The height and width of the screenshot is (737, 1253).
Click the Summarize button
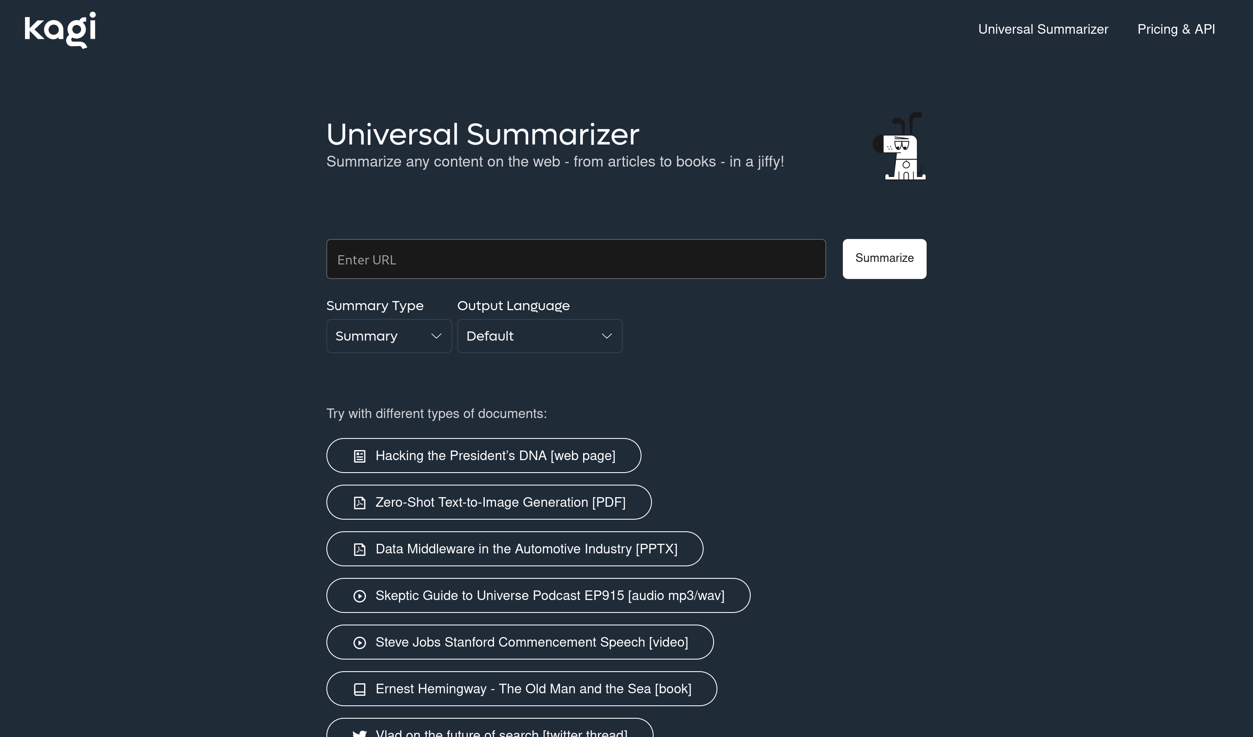[x=884, y=258]
